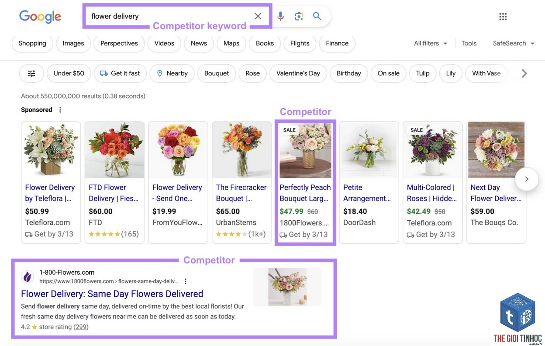Screen dimensions: 545x346
Task: Open the Perspectives tab
Action: point(119,43)
